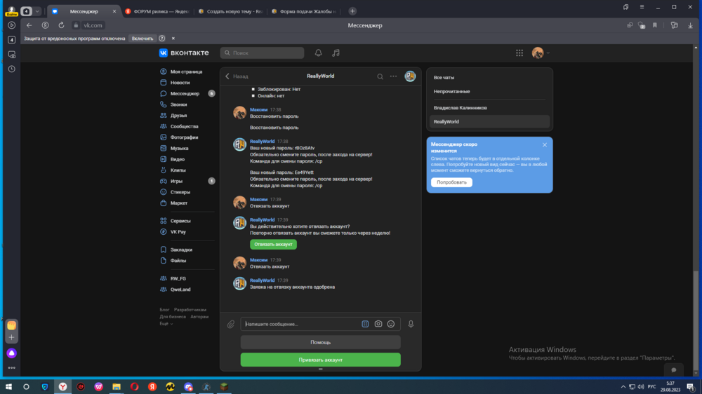Search inside the ReallyWorld chat
The image size is (702, 394).
[380, 76]
